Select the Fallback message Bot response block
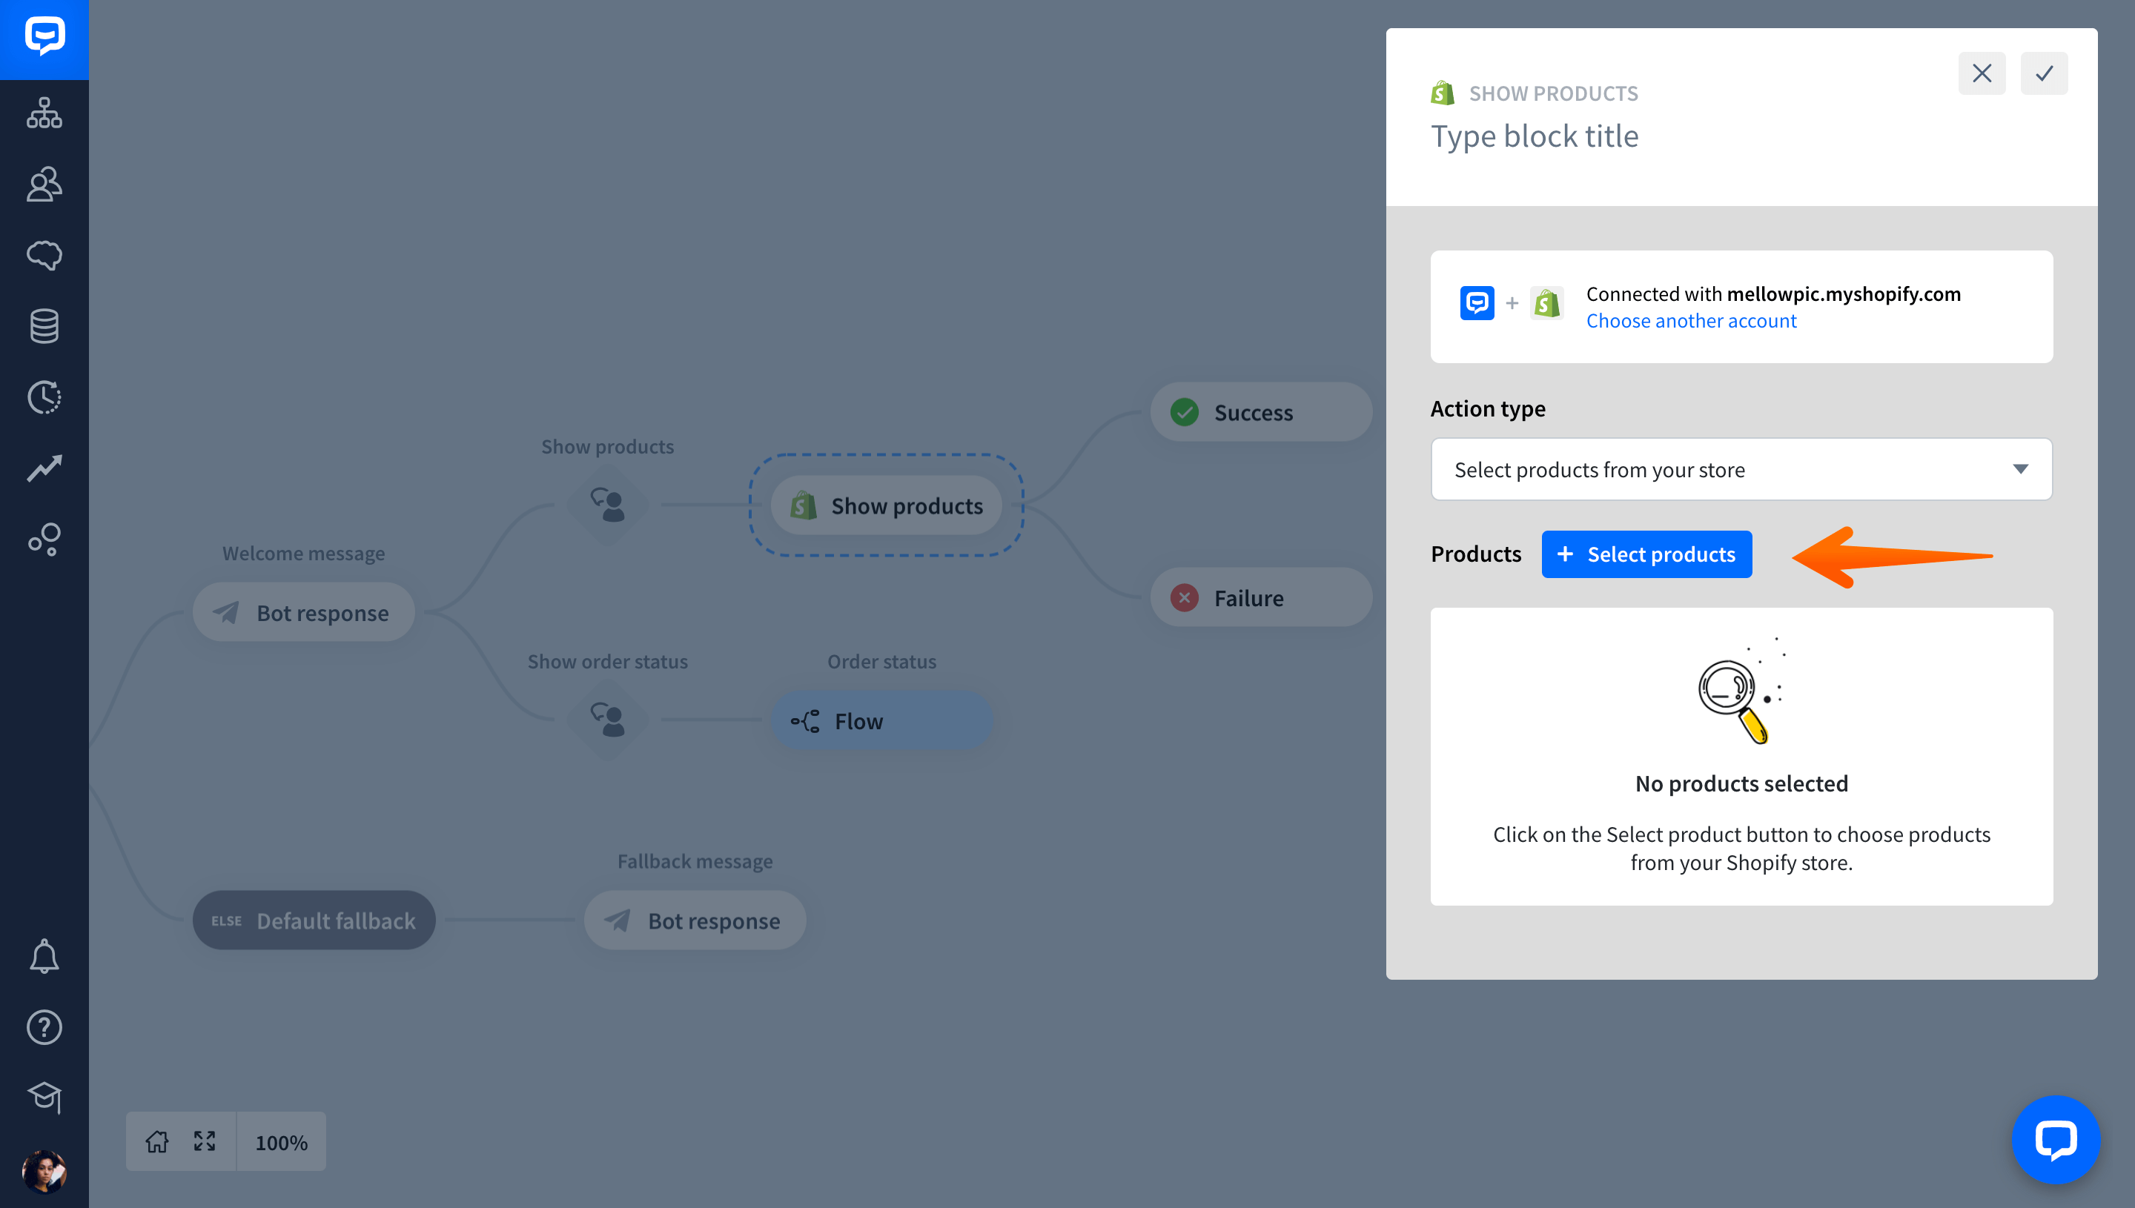 coord(695,920)
